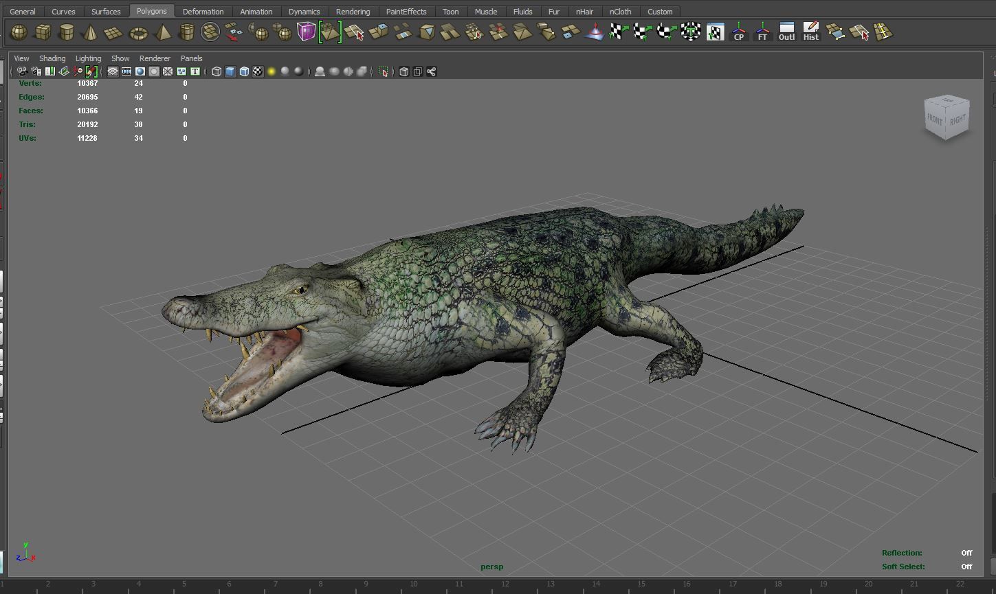Toggle isolate select in panel toolbar
The image size is (996, 594).
click(x=384, y=71)
